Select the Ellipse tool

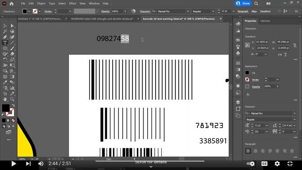[5, 48]
